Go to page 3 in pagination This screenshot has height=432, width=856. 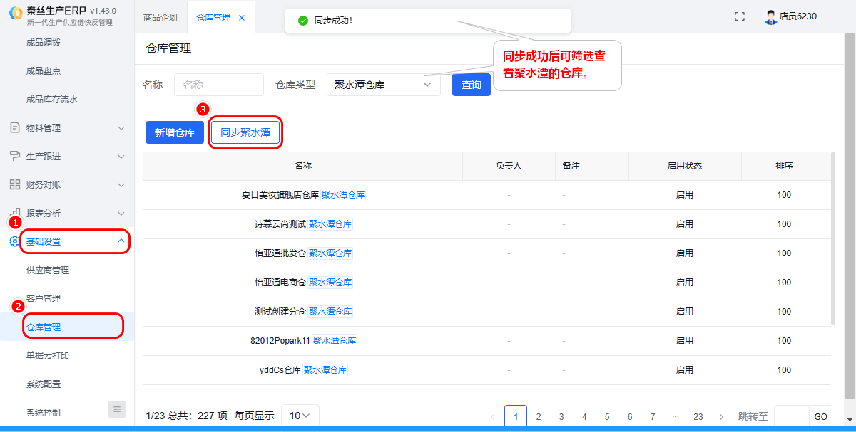561,416
